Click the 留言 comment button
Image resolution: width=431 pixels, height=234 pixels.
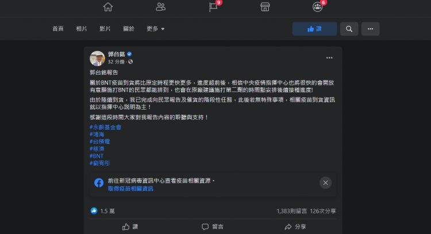(x=213, y=227)
